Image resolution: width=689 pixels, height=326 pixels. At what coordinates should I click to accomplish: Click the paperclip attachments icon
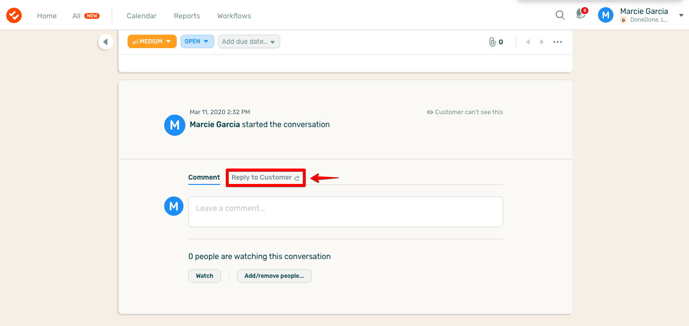(492, 42)
